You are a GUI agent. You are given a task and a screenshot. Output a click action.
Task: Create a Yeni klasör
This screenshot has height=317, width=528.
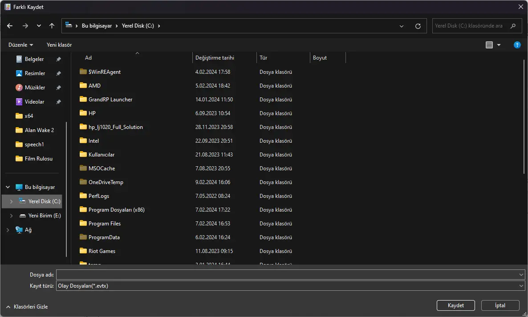click(x=59, y=45)
